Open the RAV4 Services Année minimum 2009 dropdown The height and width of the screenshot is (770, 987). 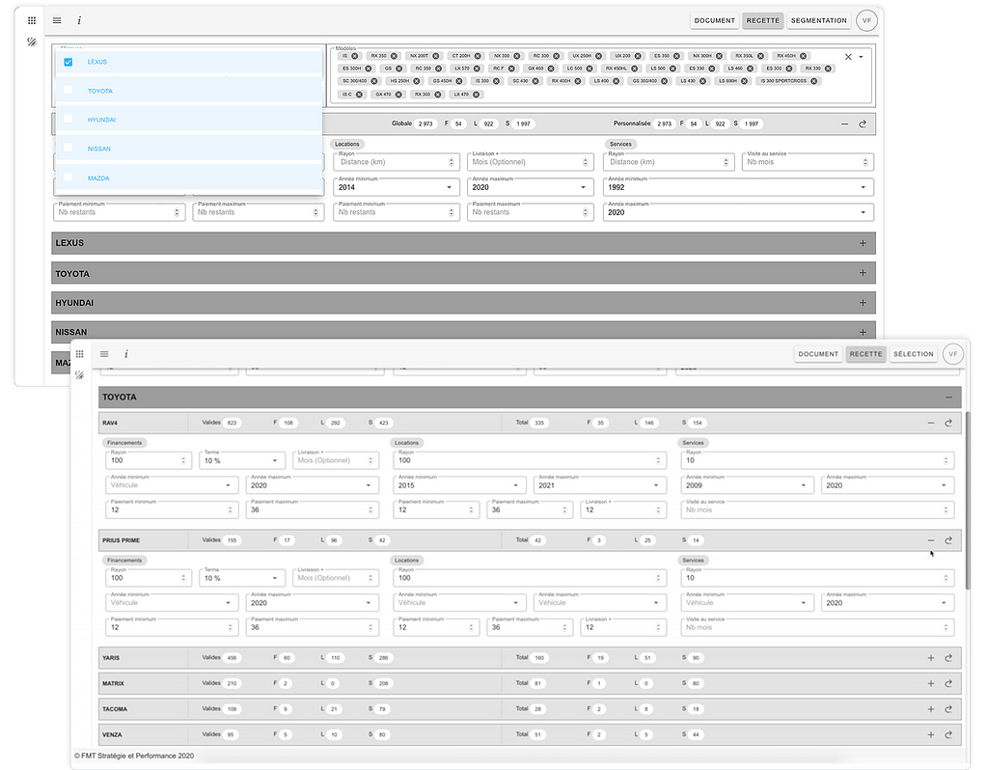(747, 485)
